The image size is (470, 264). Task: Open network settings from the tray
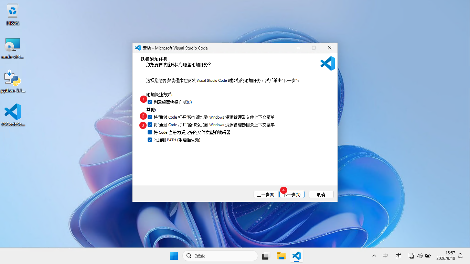pyautogui.click(x=411, y=256)
